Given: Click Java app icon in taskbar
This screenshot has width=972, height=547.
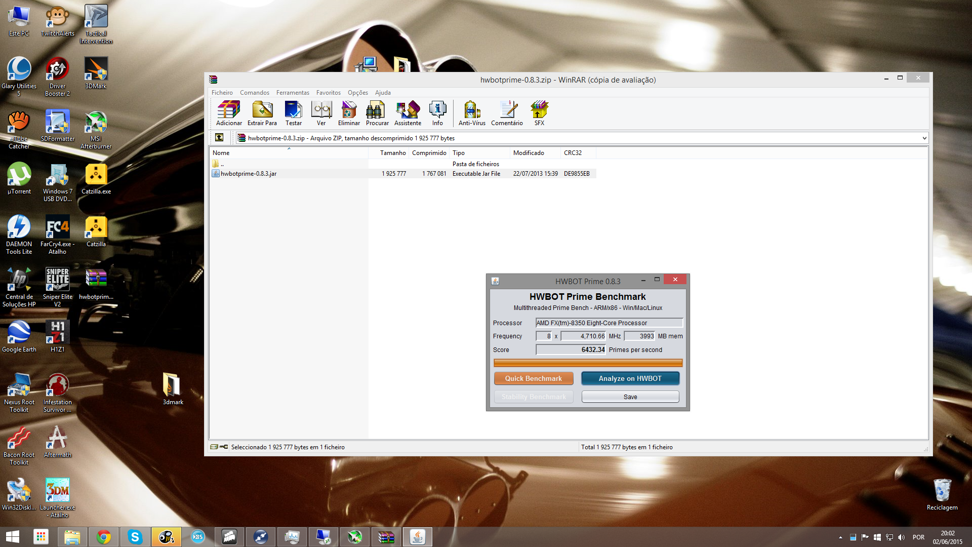Looking at the screenshot, I should (418, 537).
